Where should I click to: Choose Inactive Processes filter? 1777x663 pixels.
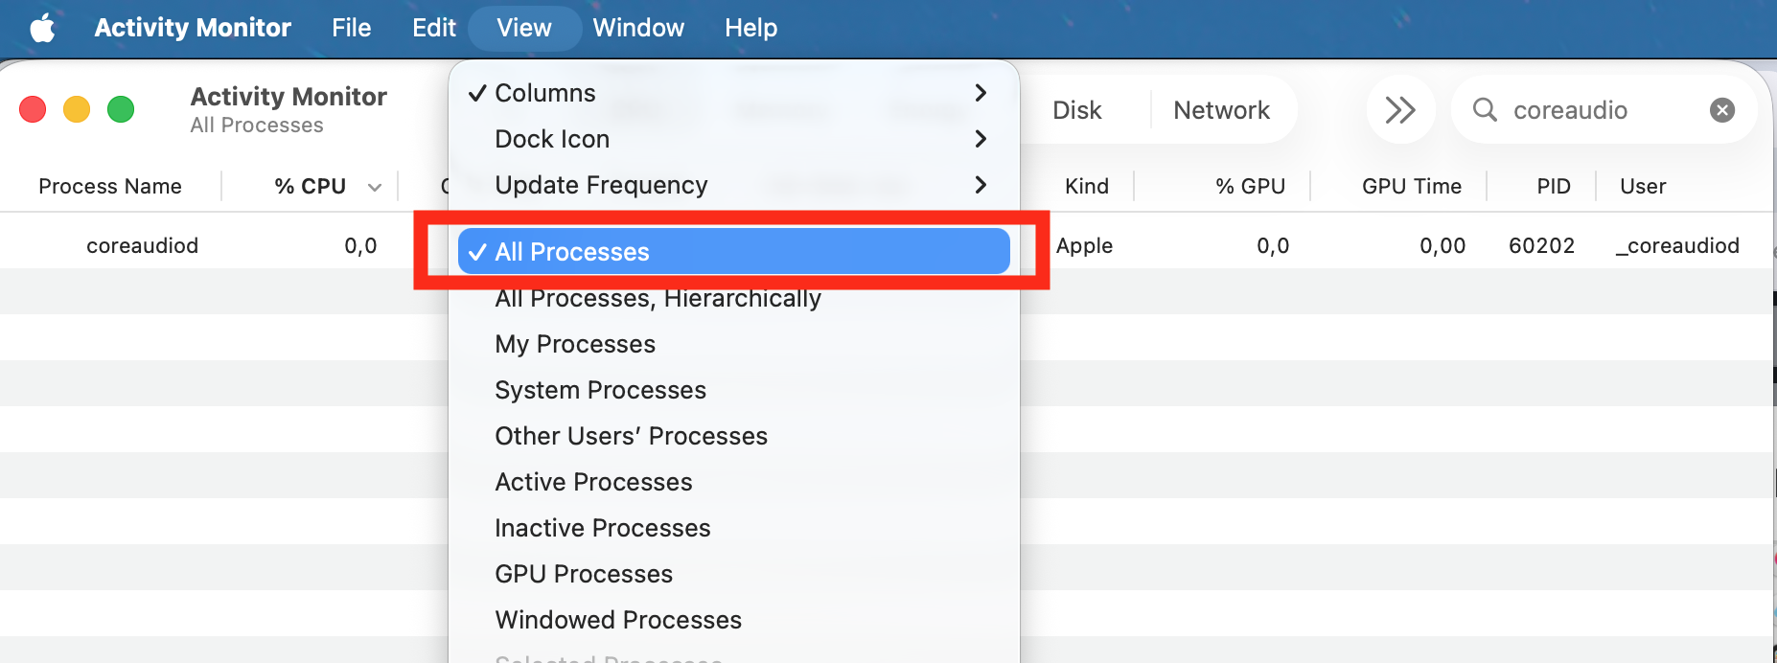734,528
